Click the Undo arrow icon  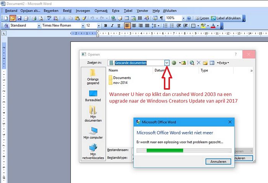92,18
